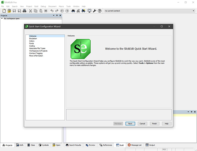The height and width of the screenshot is (151, 197).
Task: Select Context Tagging in the wizard list
Action: click(x=36, y=53)
